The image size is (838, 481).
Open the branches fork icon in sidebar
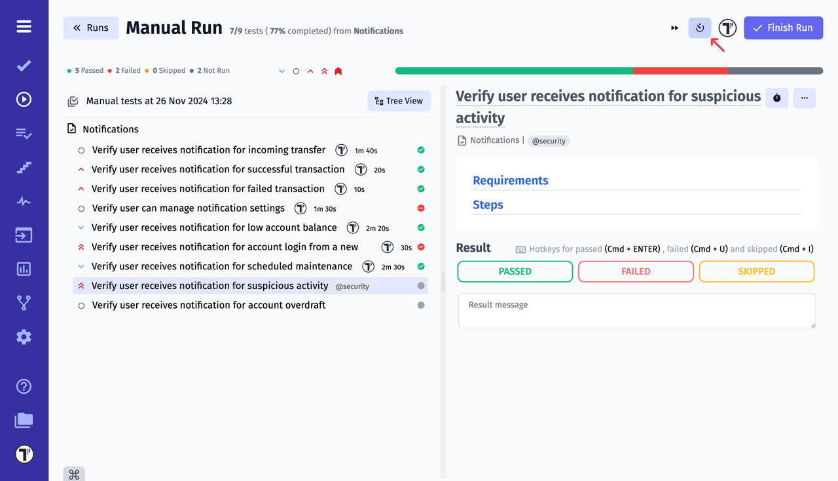coord(24,303)
